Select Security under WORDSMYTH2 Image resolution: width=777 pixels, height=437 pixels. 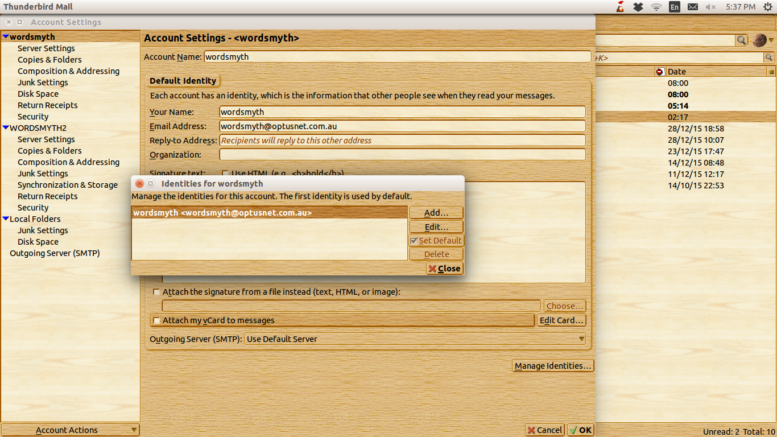tap(33, 208)
